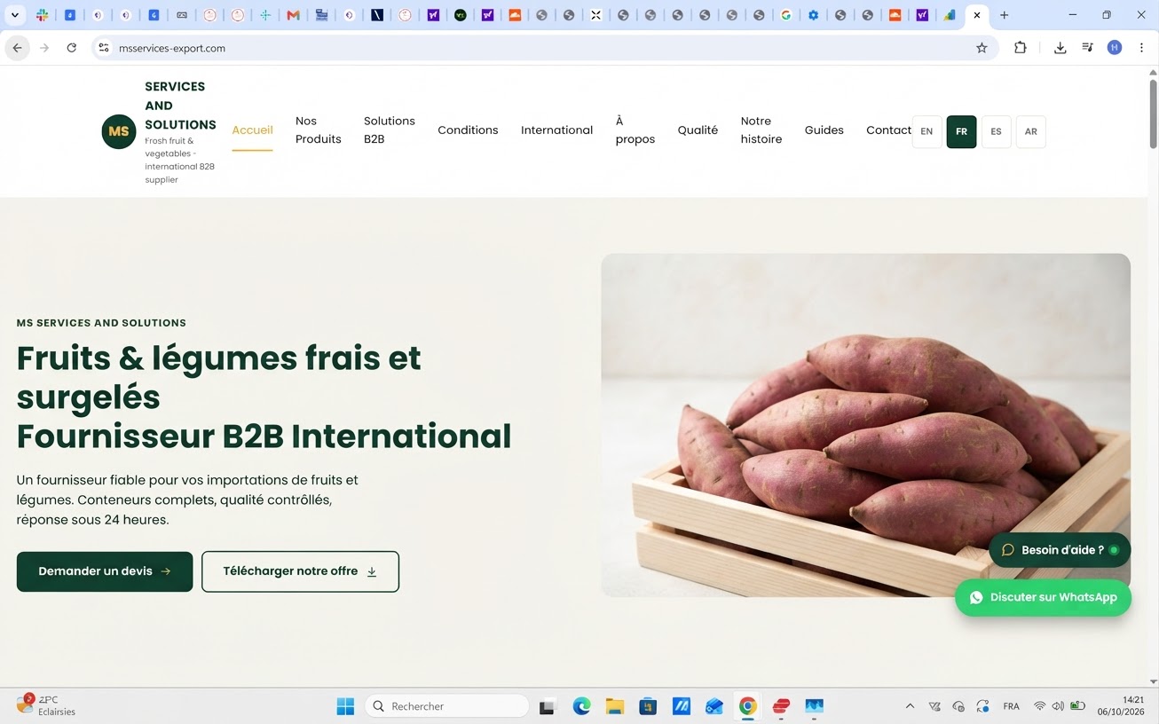Open the Wi-Fi network icon in system tray
The height and width of the screenshot is (724, 1159).
pyautogui.click(x=1039, y=706)
